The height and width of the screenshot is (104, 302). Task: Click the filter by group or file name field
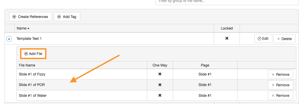pyautogui.click(x=227, y=1)
